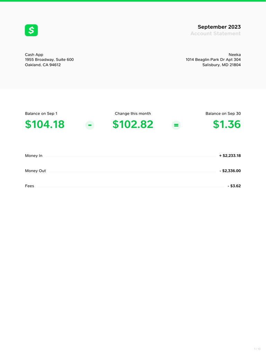Select the Cash App sender name
This screenshot has width=266, height=354.
(34, 55)
